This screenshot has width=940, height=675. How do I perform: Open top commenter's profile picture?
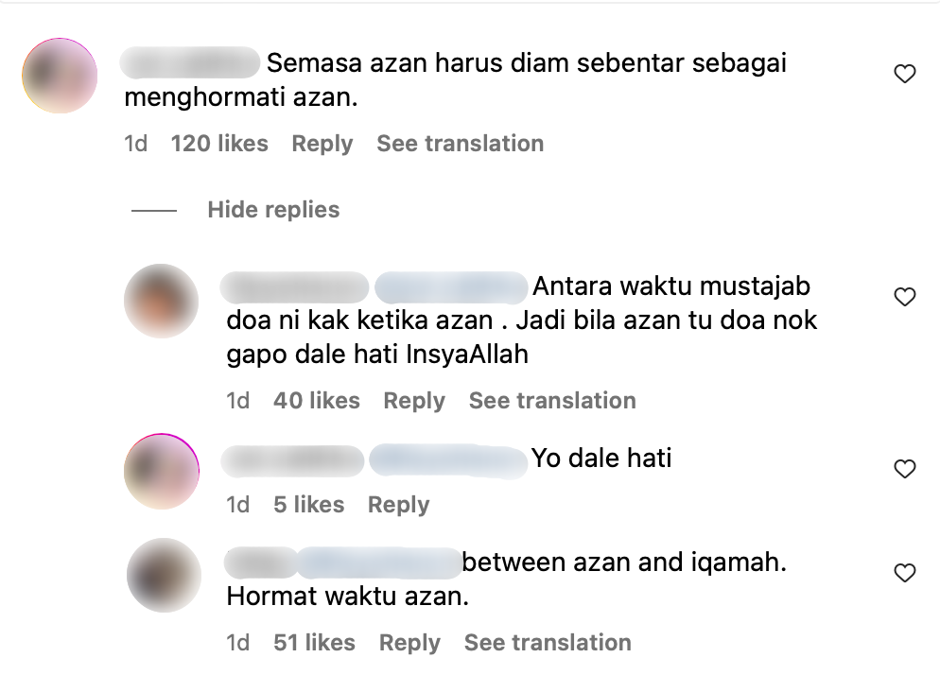[x=60, y=76]
